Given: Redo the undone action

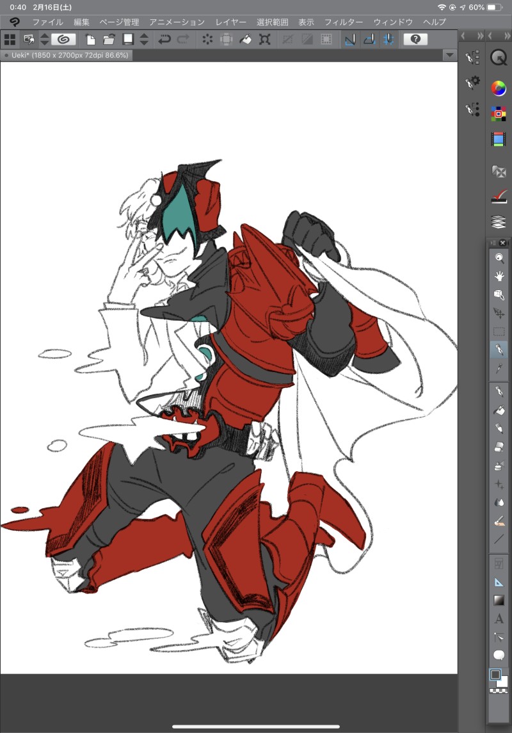Looking at the screenshot, I should coord(183,39).
